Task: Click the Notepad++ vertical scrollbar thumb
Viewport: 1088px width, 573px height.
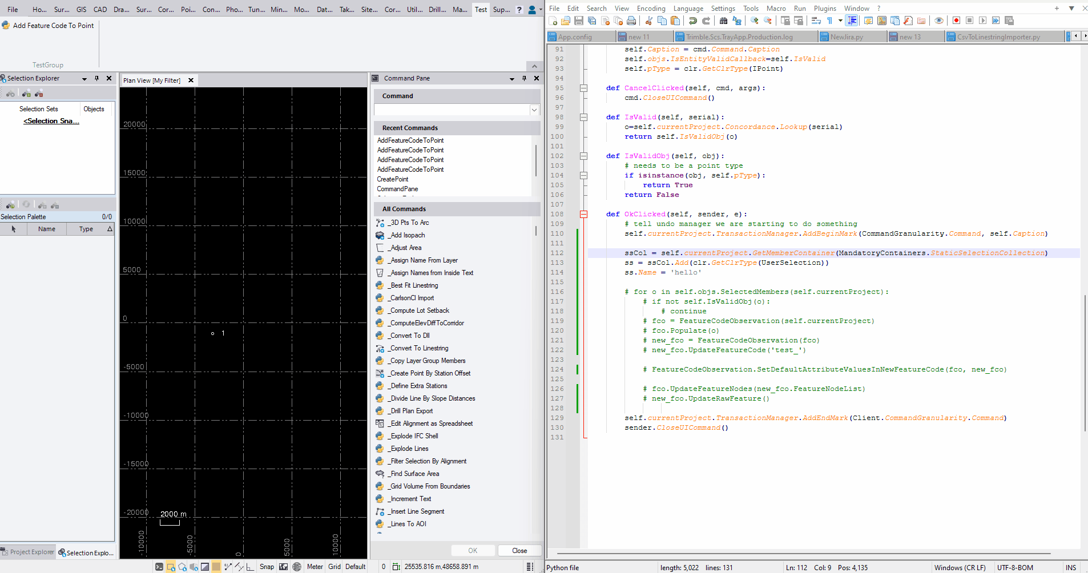Action: 1084,363
